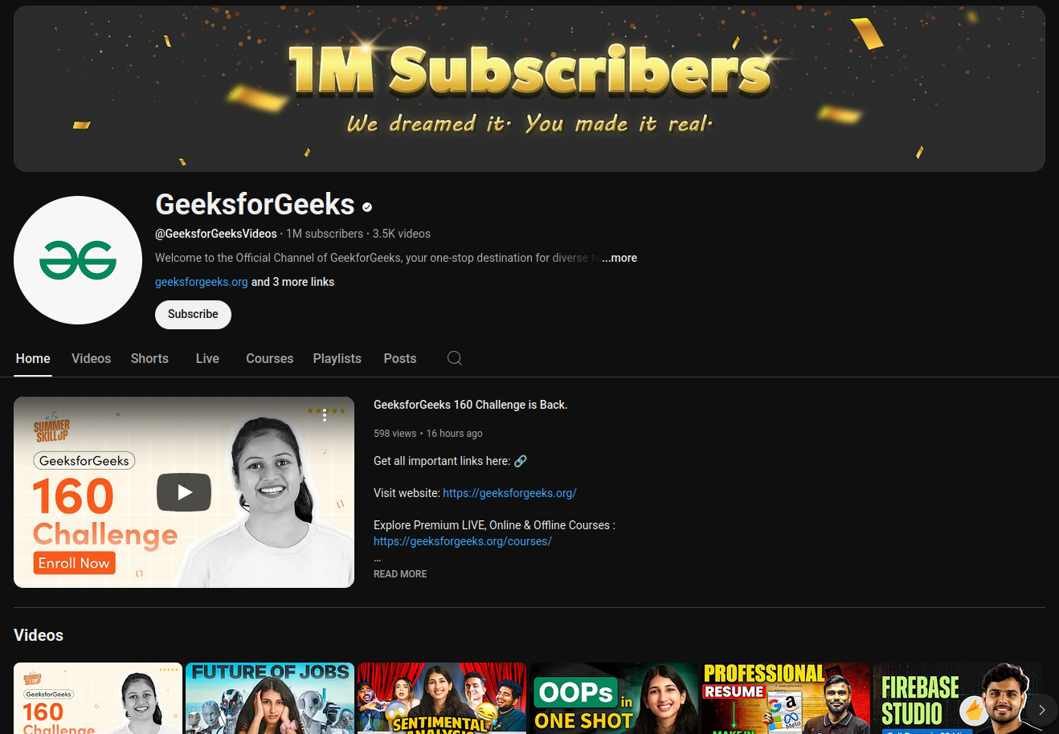The height and width of the screenshot is (734, 1059).
Task: Click the GeeksforGeeks channel avatar logo
Action: pos(78,260)
